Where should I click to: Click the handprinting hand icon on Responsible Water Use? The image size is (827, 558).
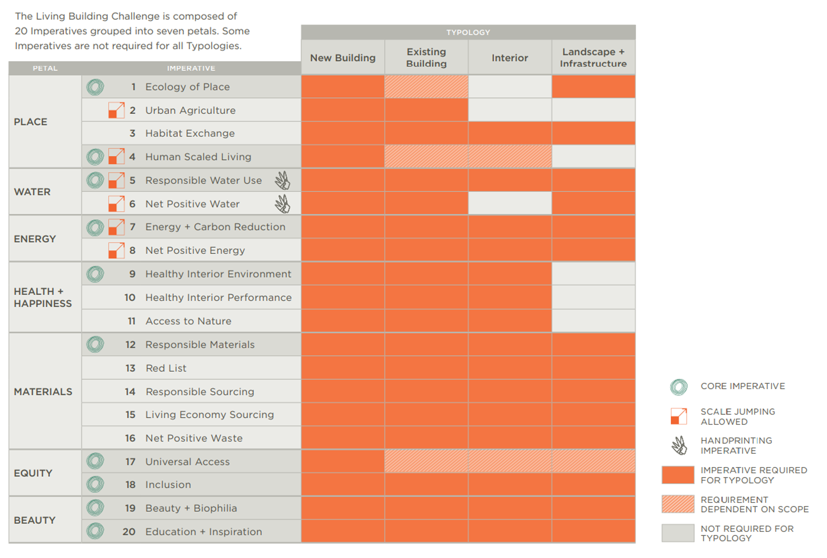tap(283, 181)
